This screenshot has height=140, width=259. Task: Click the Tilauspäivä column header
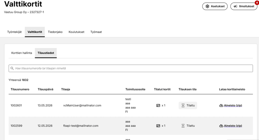(46, 89)
